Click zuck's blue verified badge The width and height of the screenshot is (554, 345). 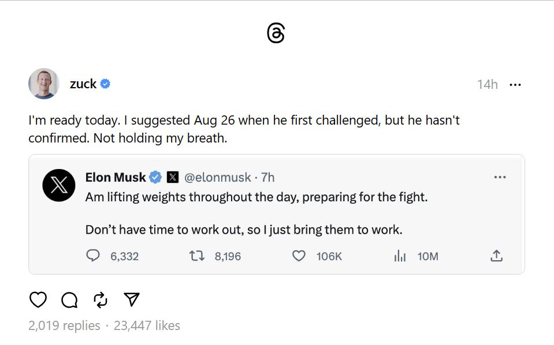pos(105,84)
